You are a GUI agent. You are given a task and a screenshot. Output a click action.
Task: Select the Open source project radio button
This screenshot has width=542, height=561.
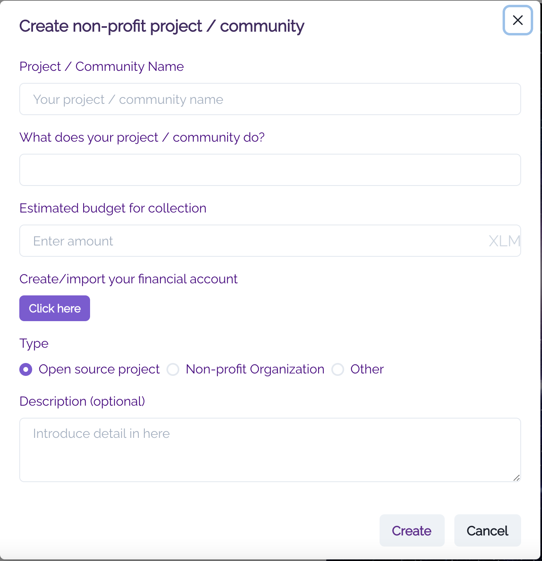[x=26, y=369]
